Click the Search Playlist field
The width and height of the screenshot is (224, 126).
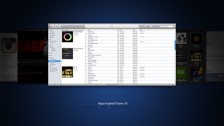click(166, 26)
